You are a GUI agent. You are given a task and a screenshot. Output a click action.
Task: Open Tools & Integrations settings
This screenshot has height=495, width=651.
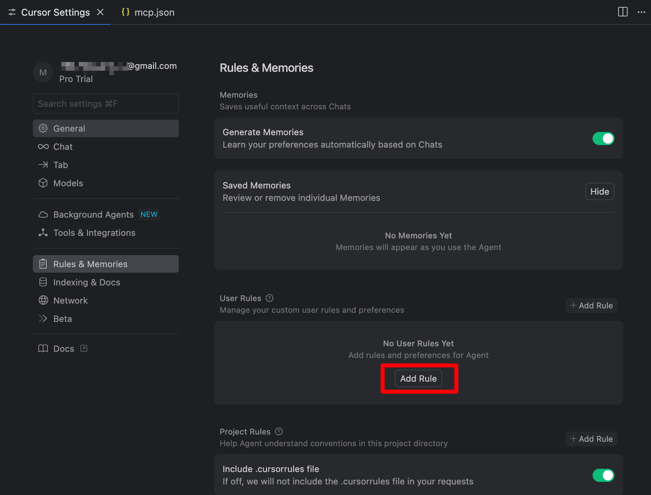pos(106,233)
